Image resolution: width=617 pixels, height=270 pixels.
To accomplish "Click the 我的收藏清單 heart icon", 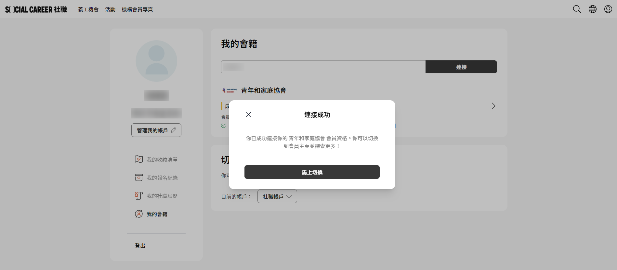I will (x=139, y=159).
